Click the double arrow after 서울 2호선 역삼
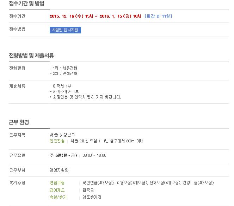The width and height of the screenshot is (234, 206). [x=99, y=141]
